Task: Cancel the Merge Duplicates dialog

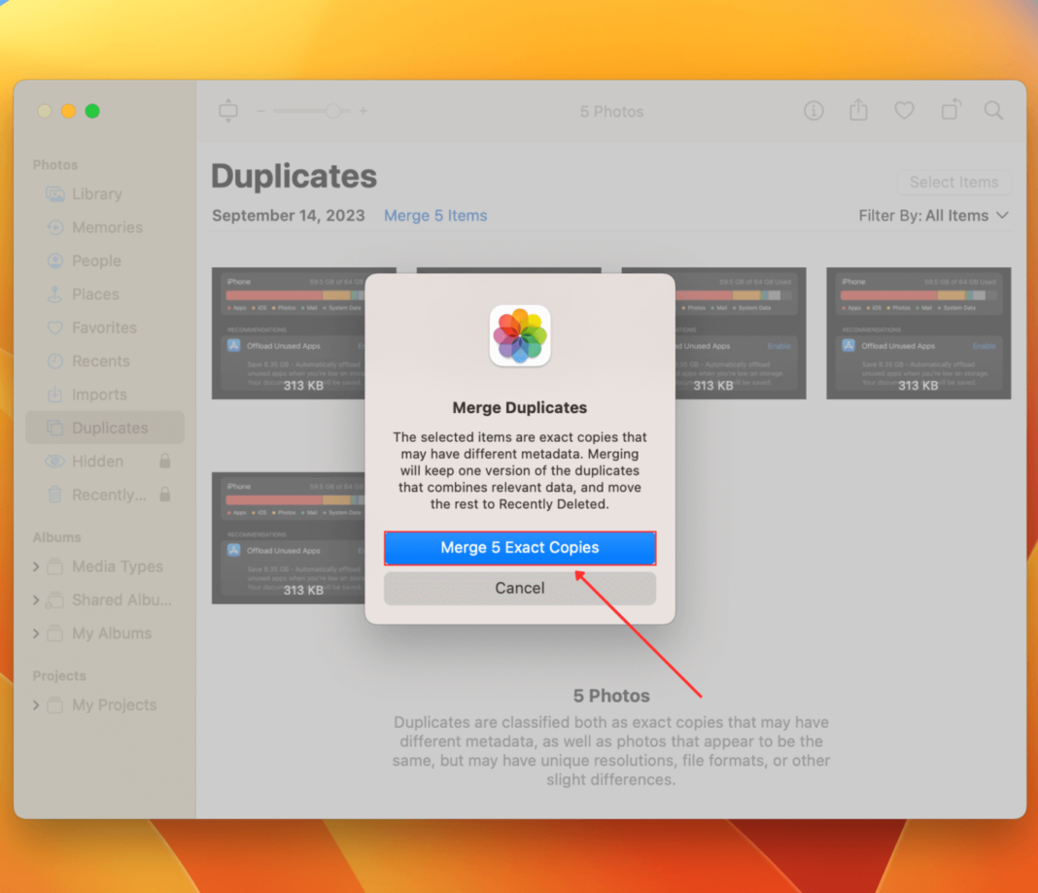Action: tap(519, 588)
